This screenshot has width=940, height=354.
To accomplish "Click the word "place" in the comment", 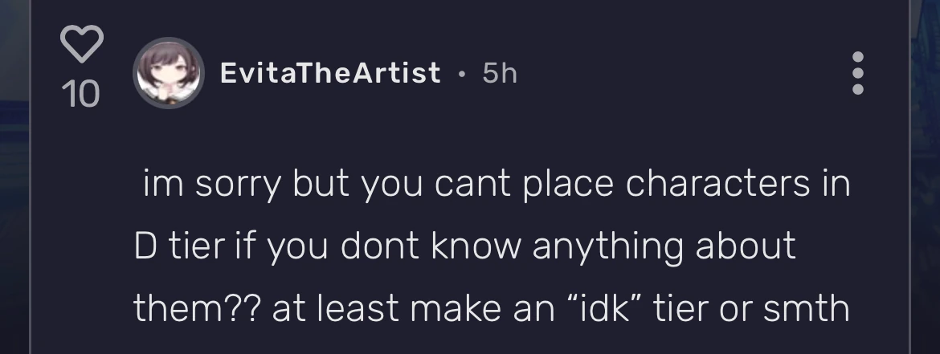I will click(x=565, y=185).
